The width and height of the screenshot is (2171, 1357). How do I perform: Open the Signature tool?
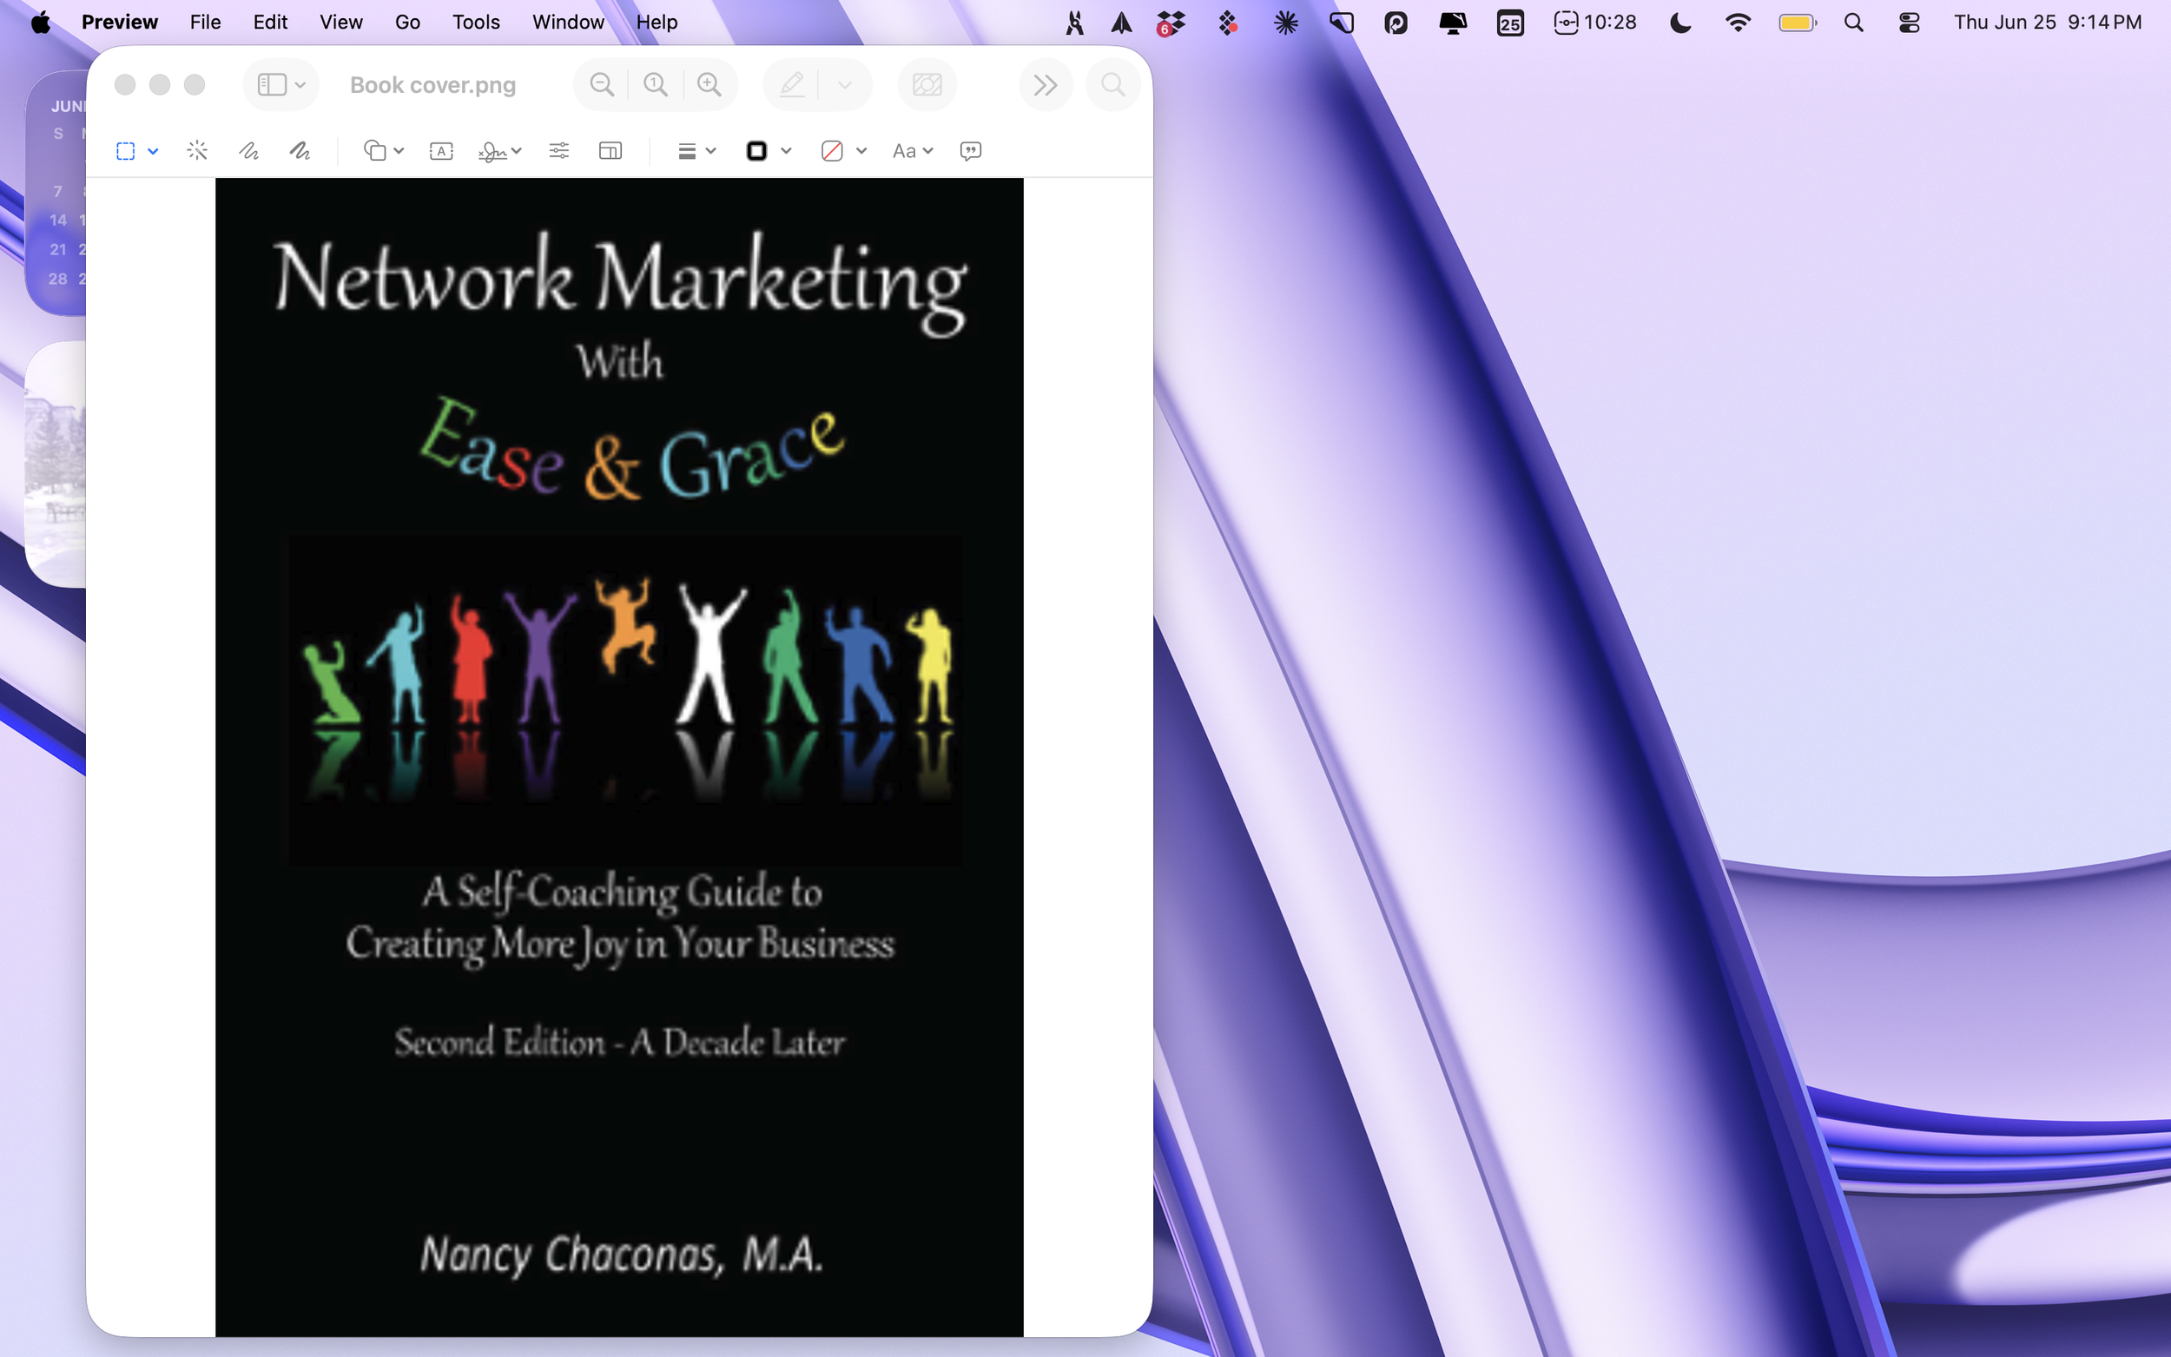pyautogui.click(x=492, y=152)
